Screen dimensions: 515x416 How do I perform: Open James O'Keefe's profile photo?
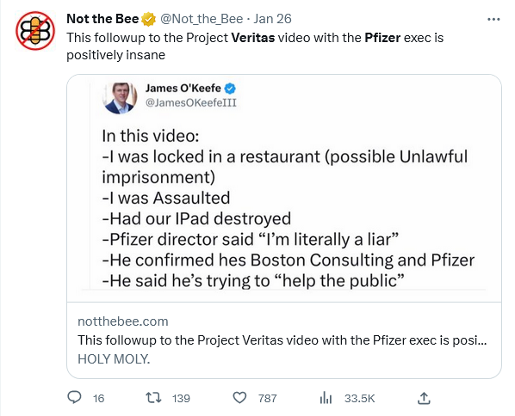point(120,98)
